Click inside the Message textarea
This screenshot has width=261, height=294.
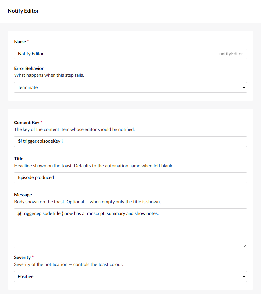point(130,228)
